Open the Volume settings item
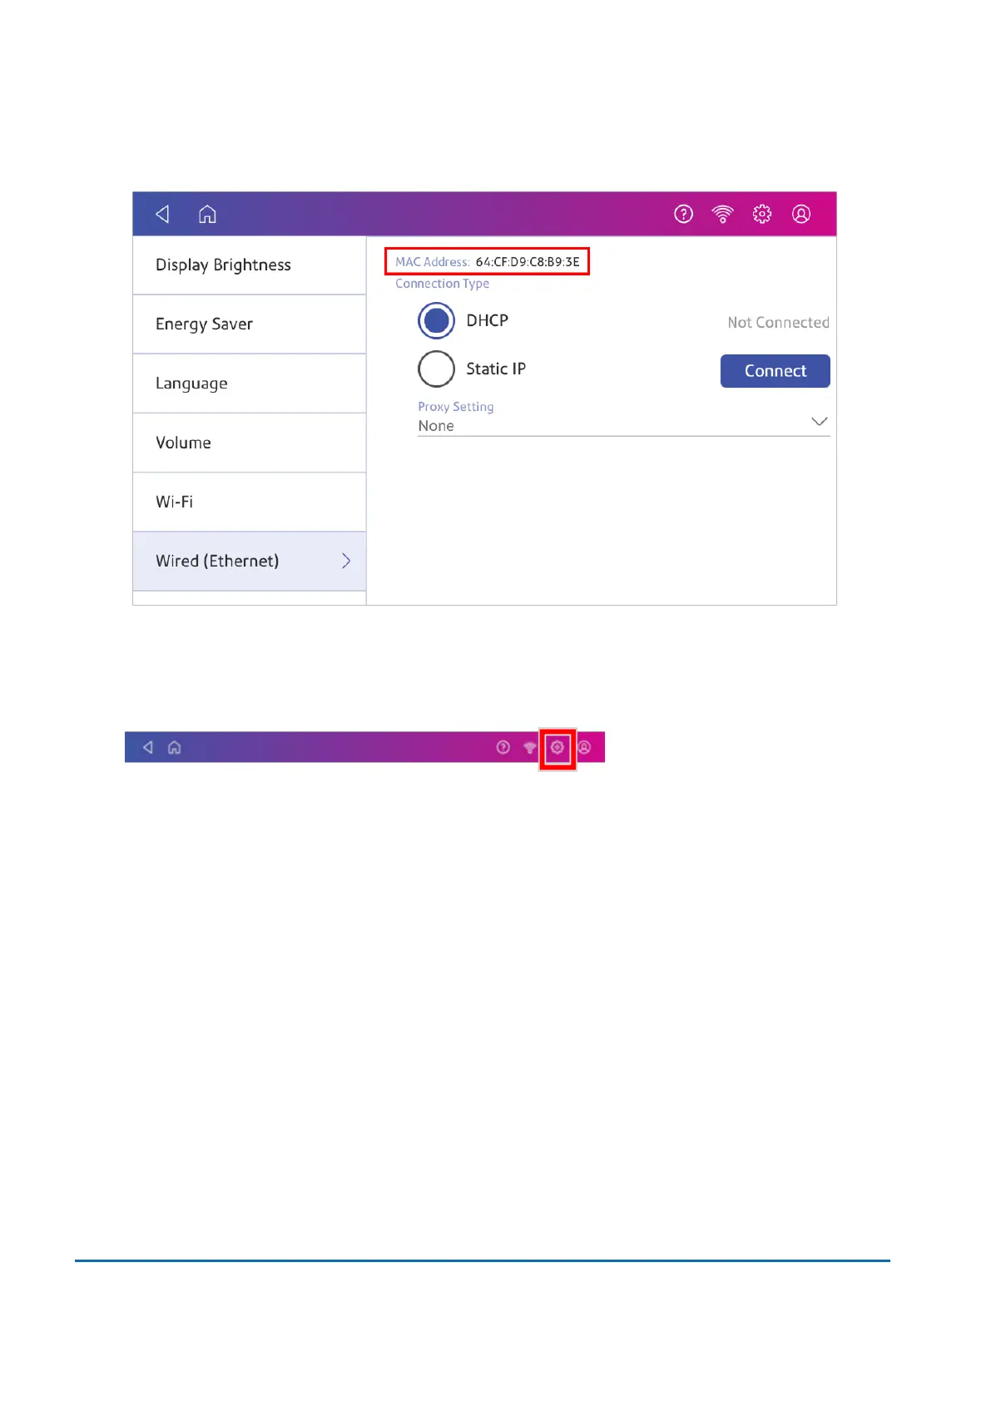991x1401 pixels. click(249, 443)
